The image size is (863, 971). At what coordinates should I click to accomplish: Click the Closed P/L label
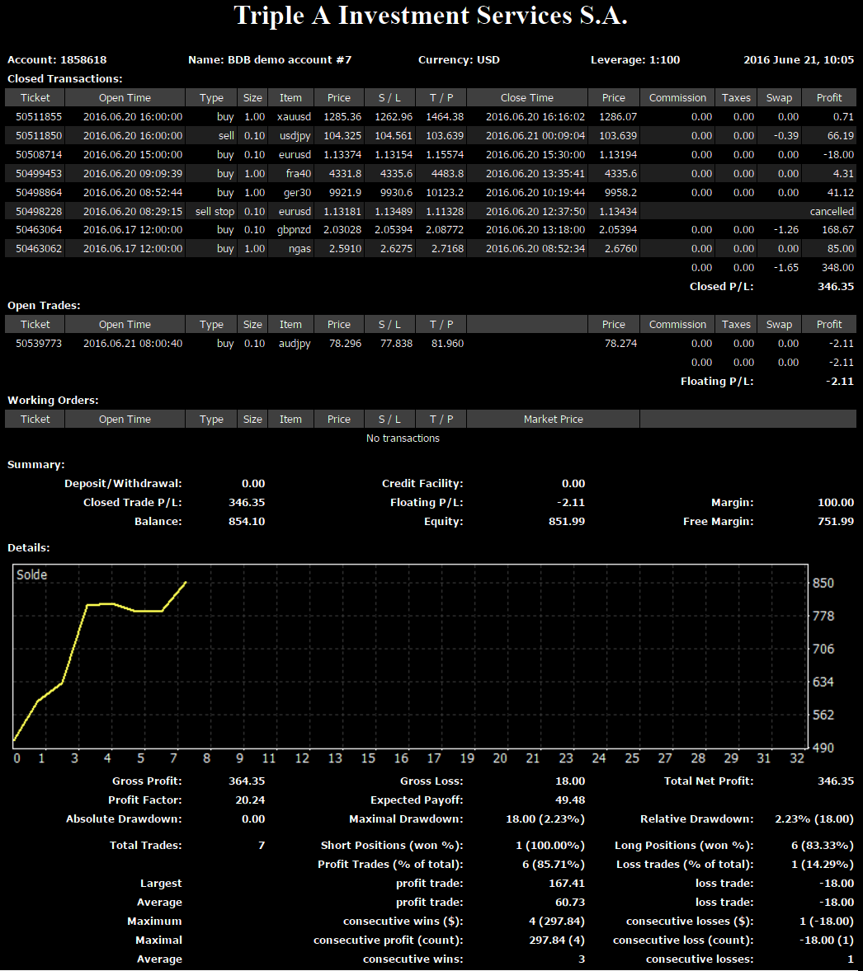[x=722, y=286]
